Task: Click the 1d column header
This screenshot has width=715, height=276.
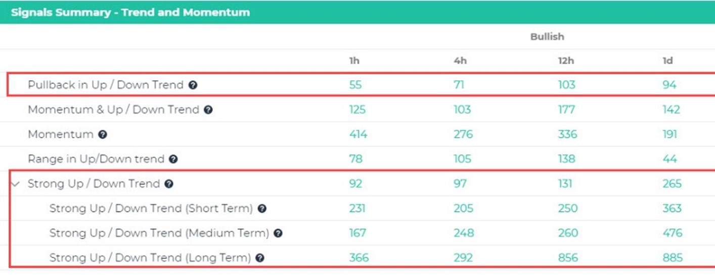Action: (667, 61)
